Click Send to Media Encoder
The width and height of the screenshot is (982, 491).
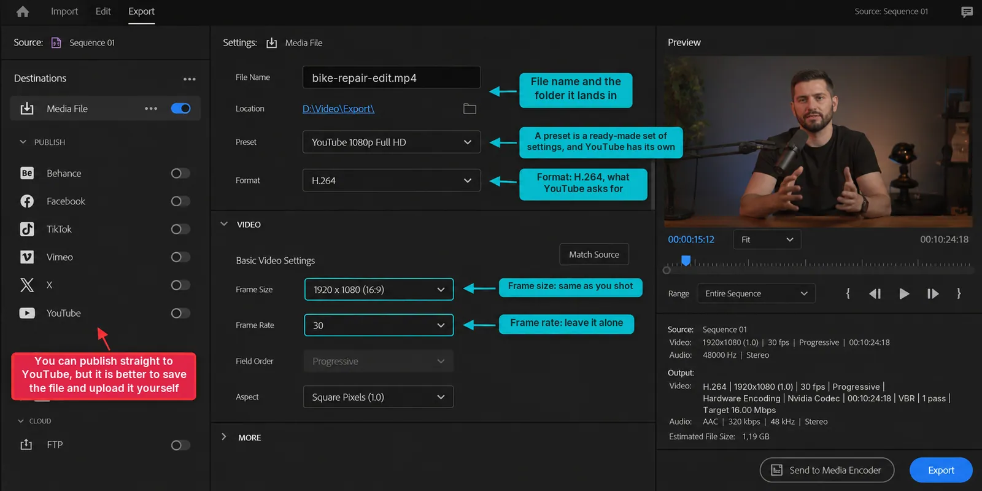827,470
